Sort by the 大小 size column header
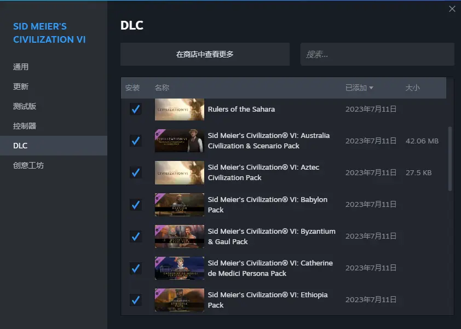 click(x=412, y=88)
